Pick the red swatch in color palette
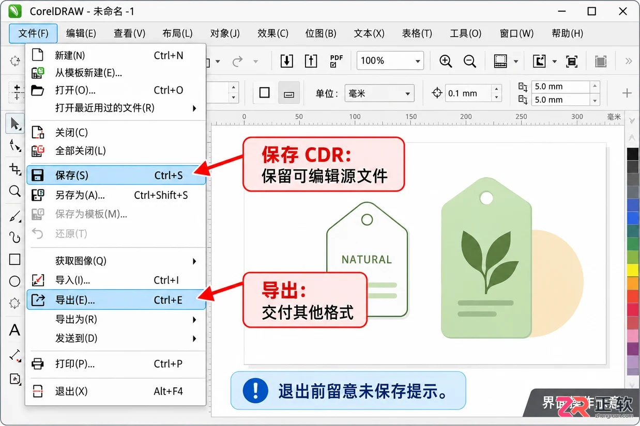The image size is (640, 426). [x=633, y=296]
